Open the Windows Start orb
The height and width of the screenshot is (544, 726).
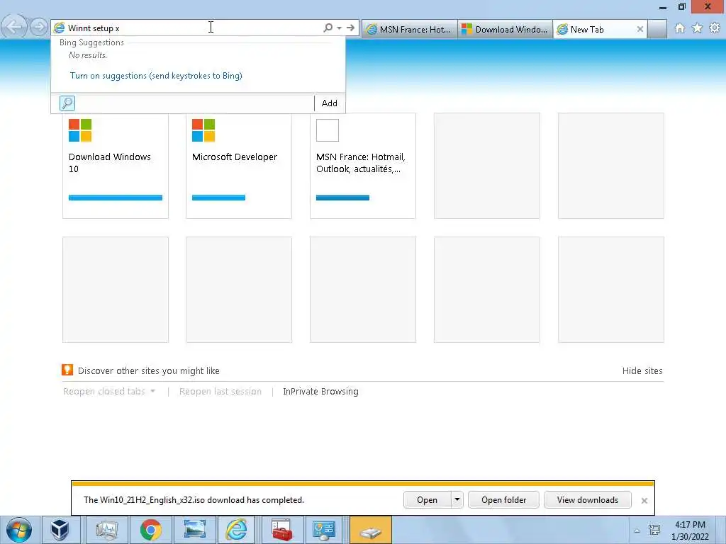coord(19,530)
